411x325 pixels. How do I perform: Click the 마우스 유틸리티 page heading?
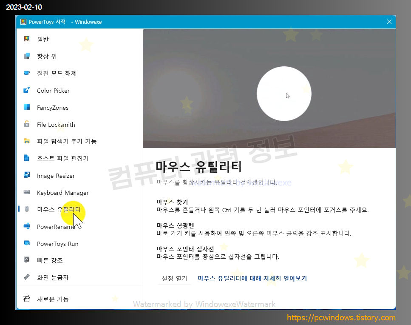198,167
